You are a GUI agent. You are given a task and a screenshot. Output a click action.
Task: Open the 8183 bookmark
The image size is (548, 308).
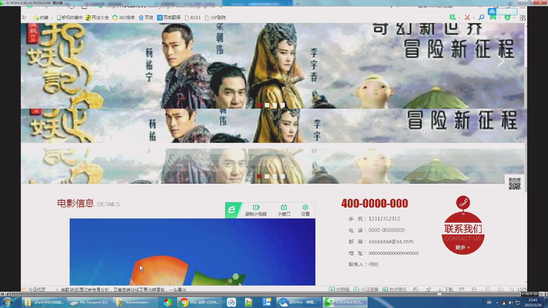[193, 18]
